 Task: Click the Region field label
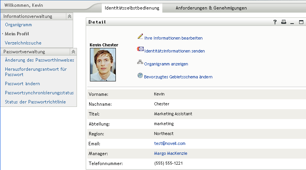(96, 134)
